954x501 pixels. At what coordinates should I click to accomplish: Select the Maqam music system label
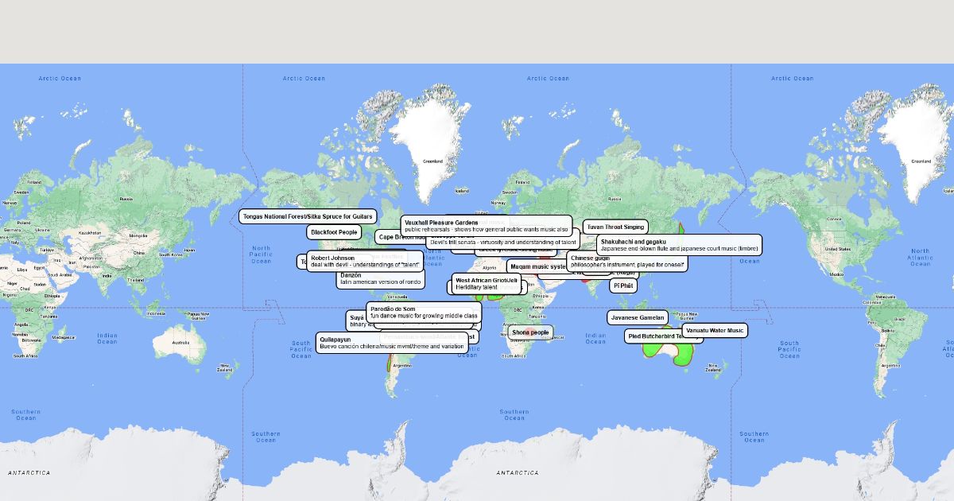pyautogui.click(x=537, y=266)
